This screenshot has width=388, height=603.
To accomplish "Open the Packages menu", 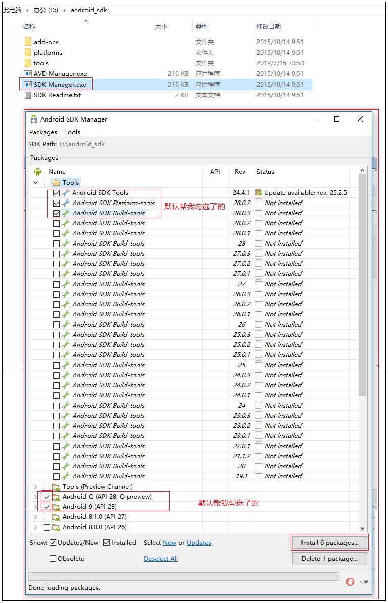I will click(43, 132).
